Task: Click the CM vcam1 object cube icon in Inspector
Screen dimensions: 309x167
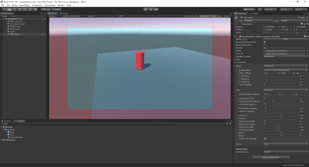Action: [x=236, y=18]
